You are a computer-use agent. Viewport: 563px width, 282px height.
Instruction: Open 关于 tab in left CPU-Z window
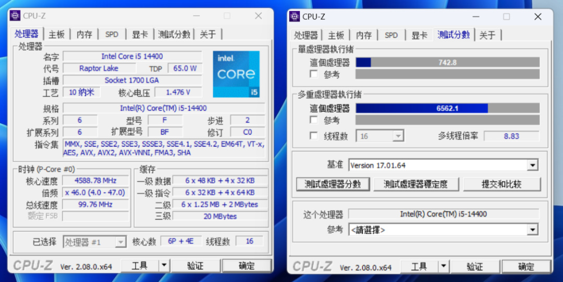(208, 34)
